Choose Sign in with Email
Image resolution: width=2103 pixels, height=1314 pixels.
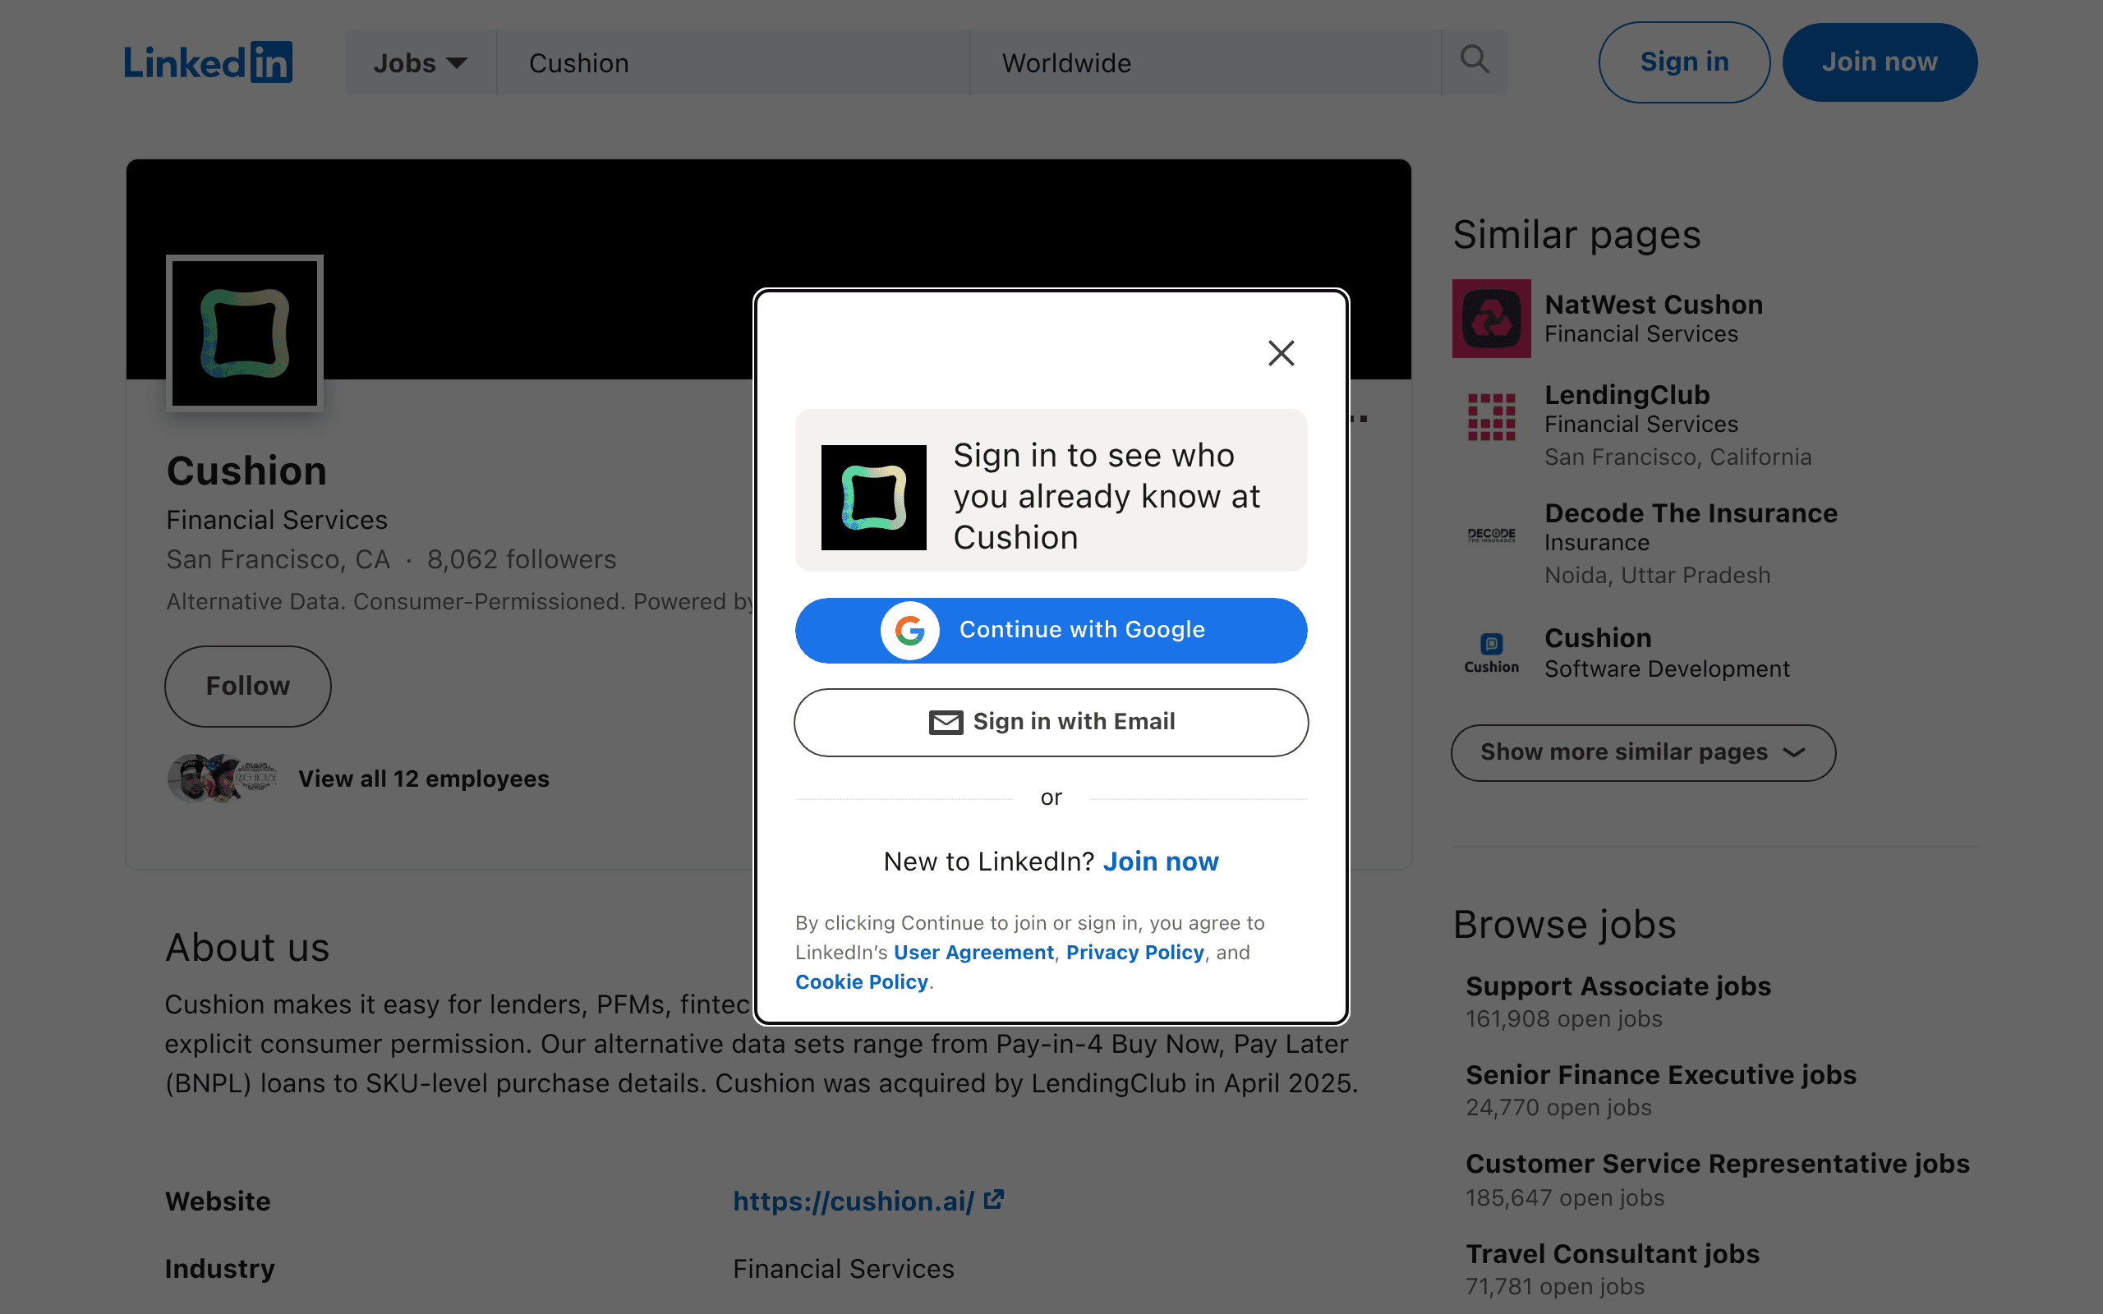[1051, 722]
